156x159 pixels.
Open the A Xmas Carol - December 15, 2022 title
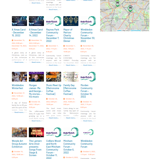click(19, 32)
